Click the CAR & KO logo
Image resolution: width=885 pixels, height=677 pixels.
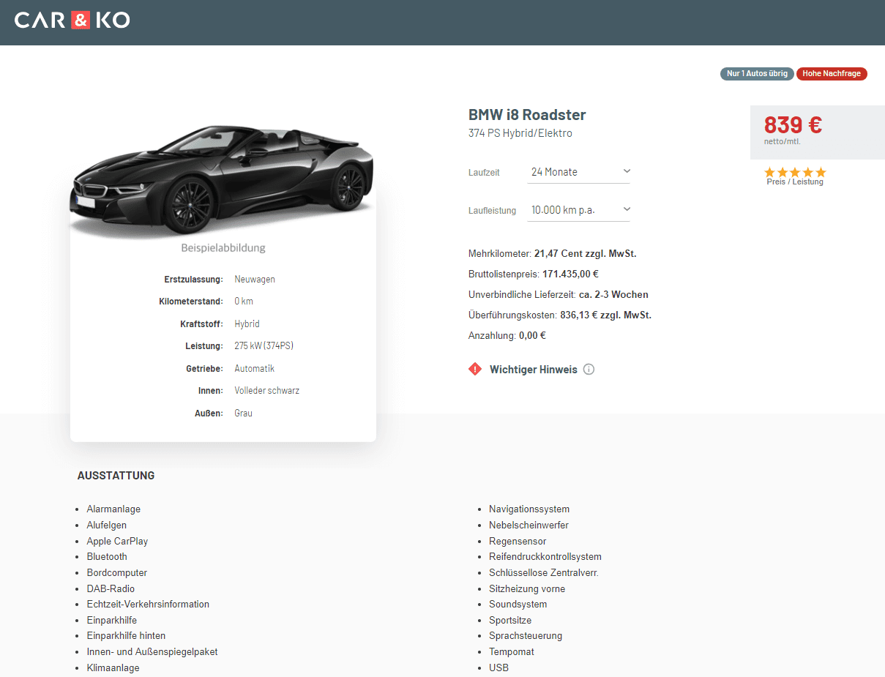pos(72,20)
